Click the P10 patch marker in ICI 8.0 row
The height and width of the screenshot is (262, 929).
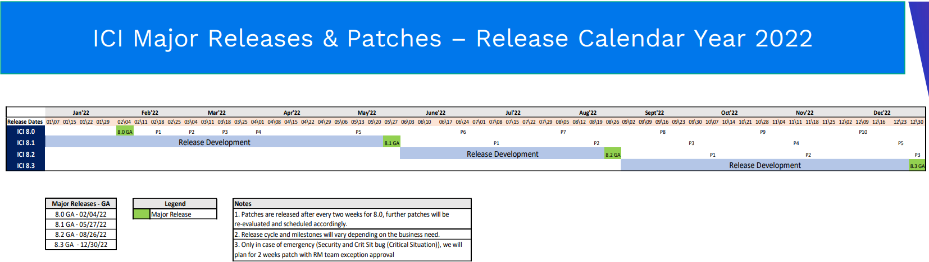click(x=863, y=132)
